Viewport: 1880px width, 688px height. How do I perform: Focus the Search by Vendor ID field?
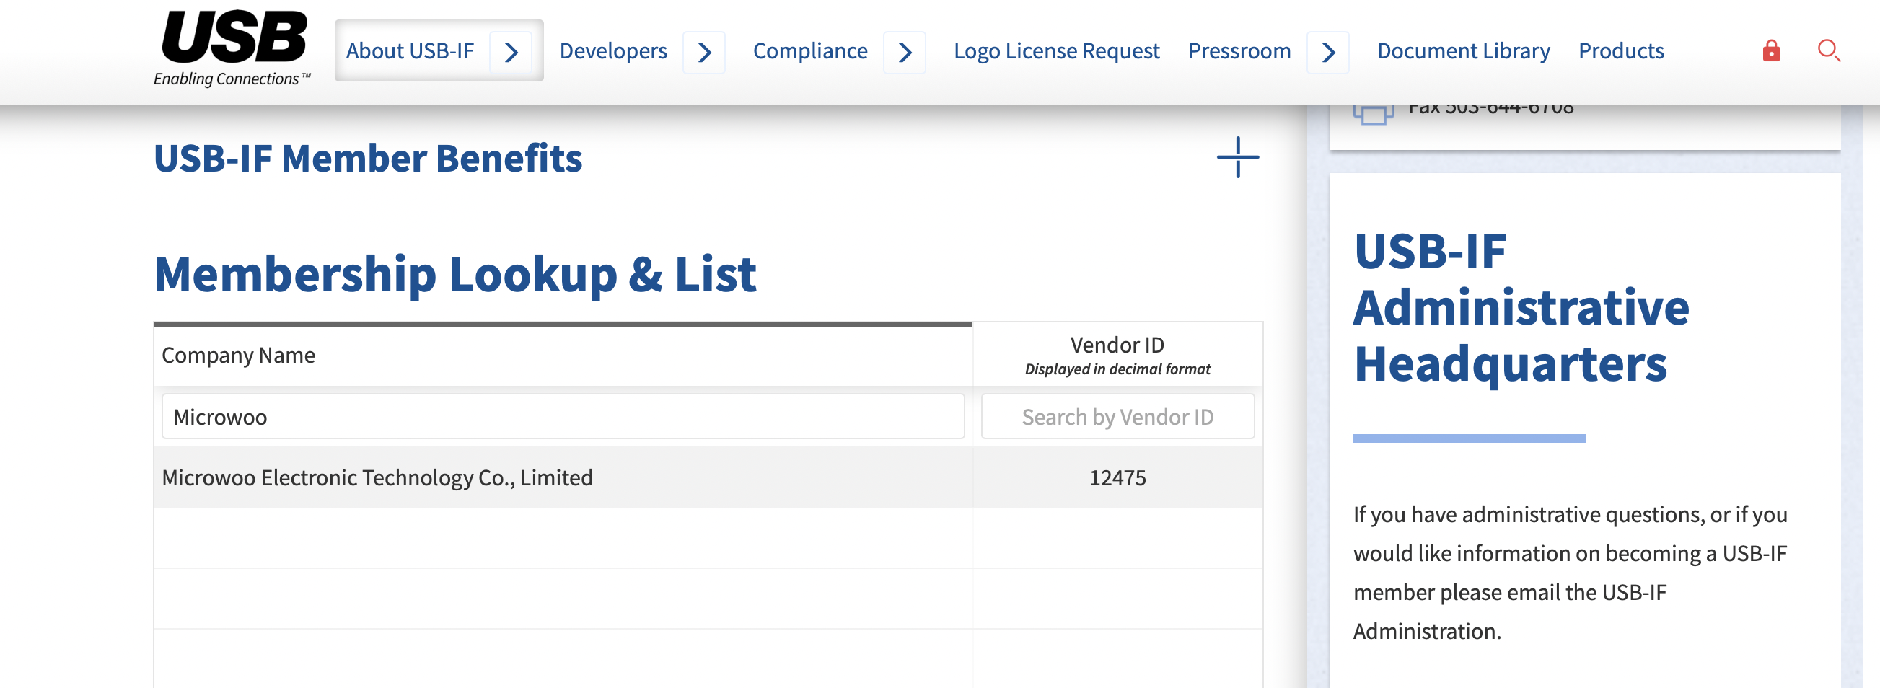pyautogui.click(x=1117, y=417)
